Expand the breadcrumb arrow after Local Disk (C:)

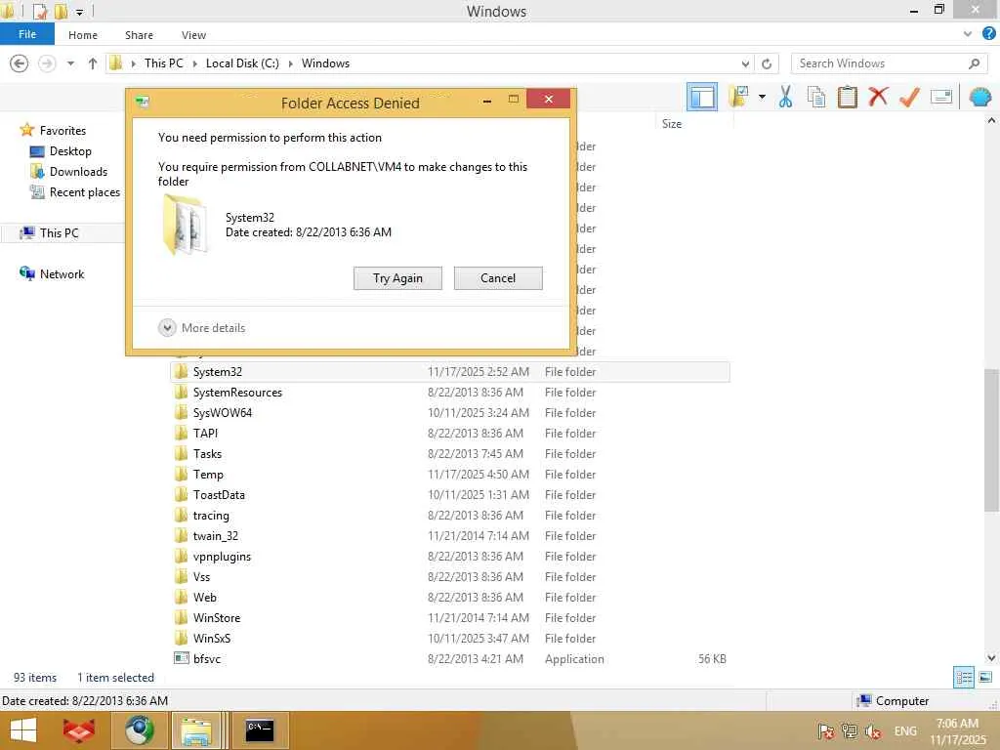coord(291,63)
